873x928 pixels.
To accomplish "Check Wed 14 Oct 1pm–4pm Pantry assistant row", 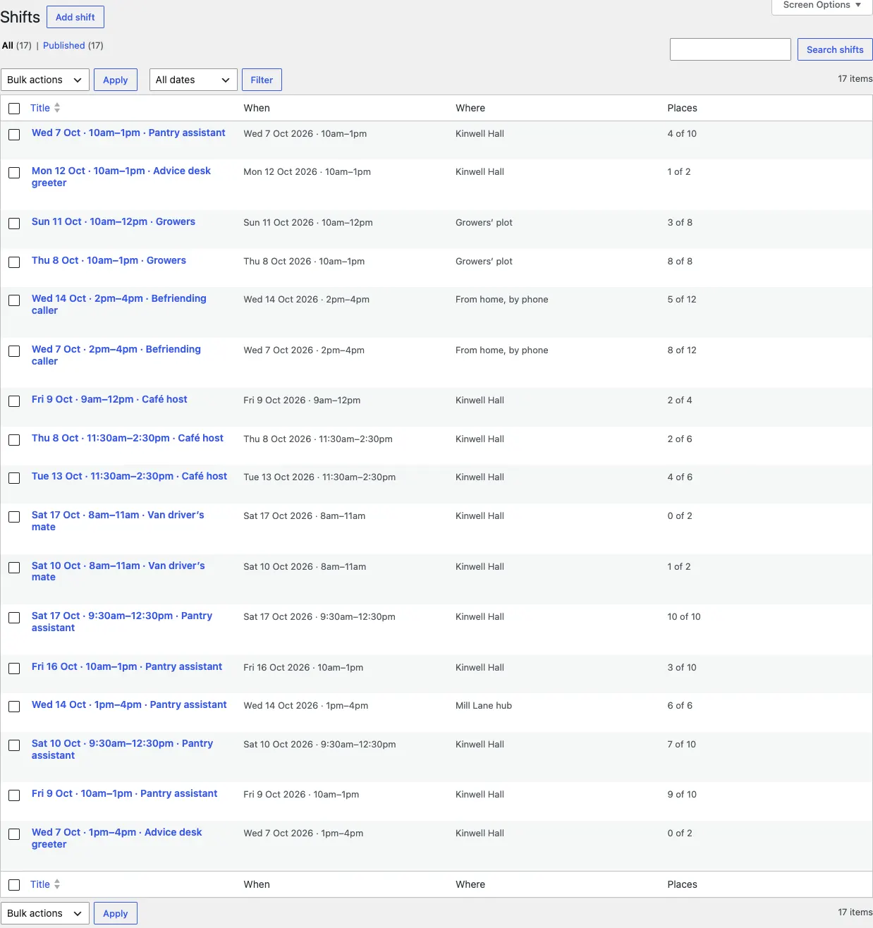I will pyautogui.click(x=14, y=707).
